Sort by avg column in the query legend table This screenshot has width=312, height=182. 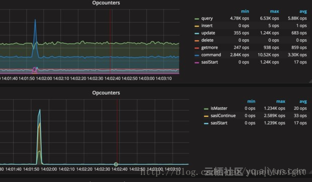pyautogui.click(x=303, y=12)
